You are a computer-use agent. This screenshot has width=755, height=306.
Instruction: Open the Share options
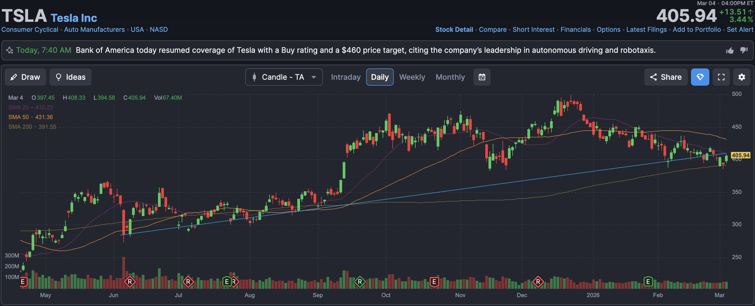666,77
